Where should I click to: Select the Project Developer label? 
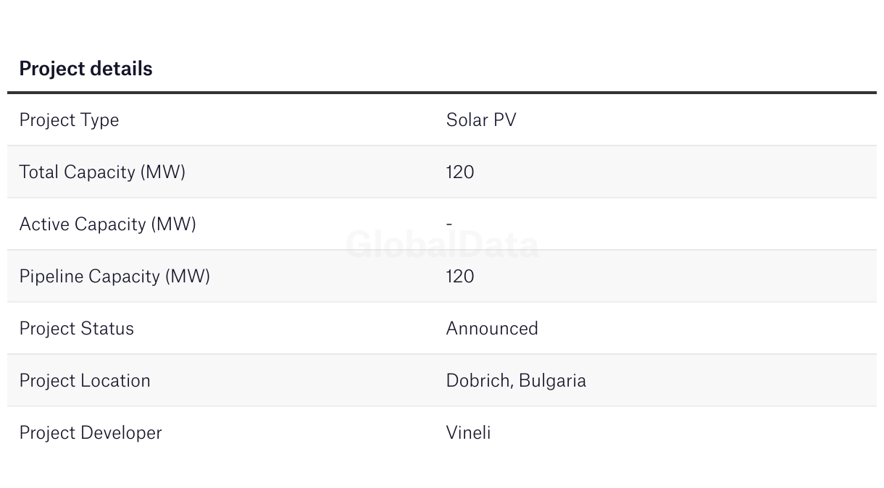(91, 433)
